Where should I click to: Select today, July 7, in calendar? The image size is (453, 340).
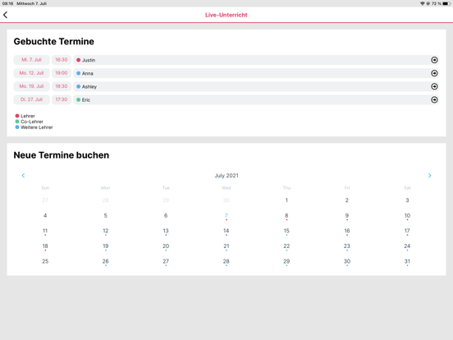[x=226, y=215]
